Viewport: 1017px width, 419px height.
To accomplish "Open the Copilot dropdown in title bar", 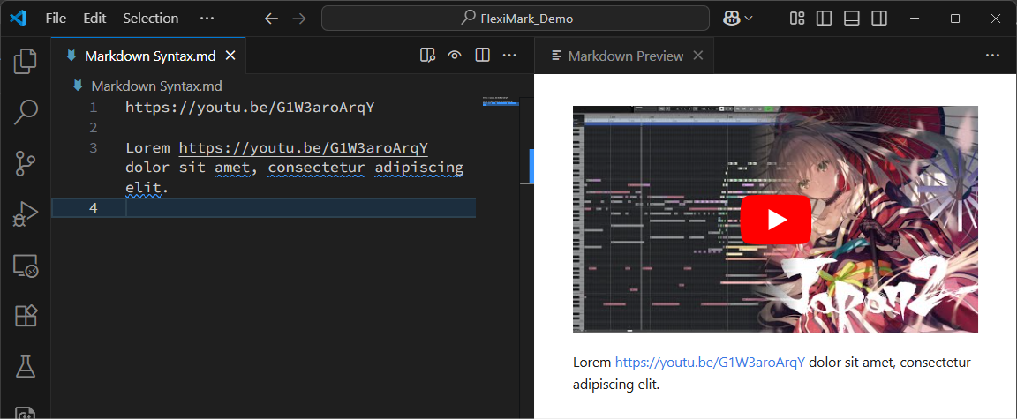I will 738,19.
